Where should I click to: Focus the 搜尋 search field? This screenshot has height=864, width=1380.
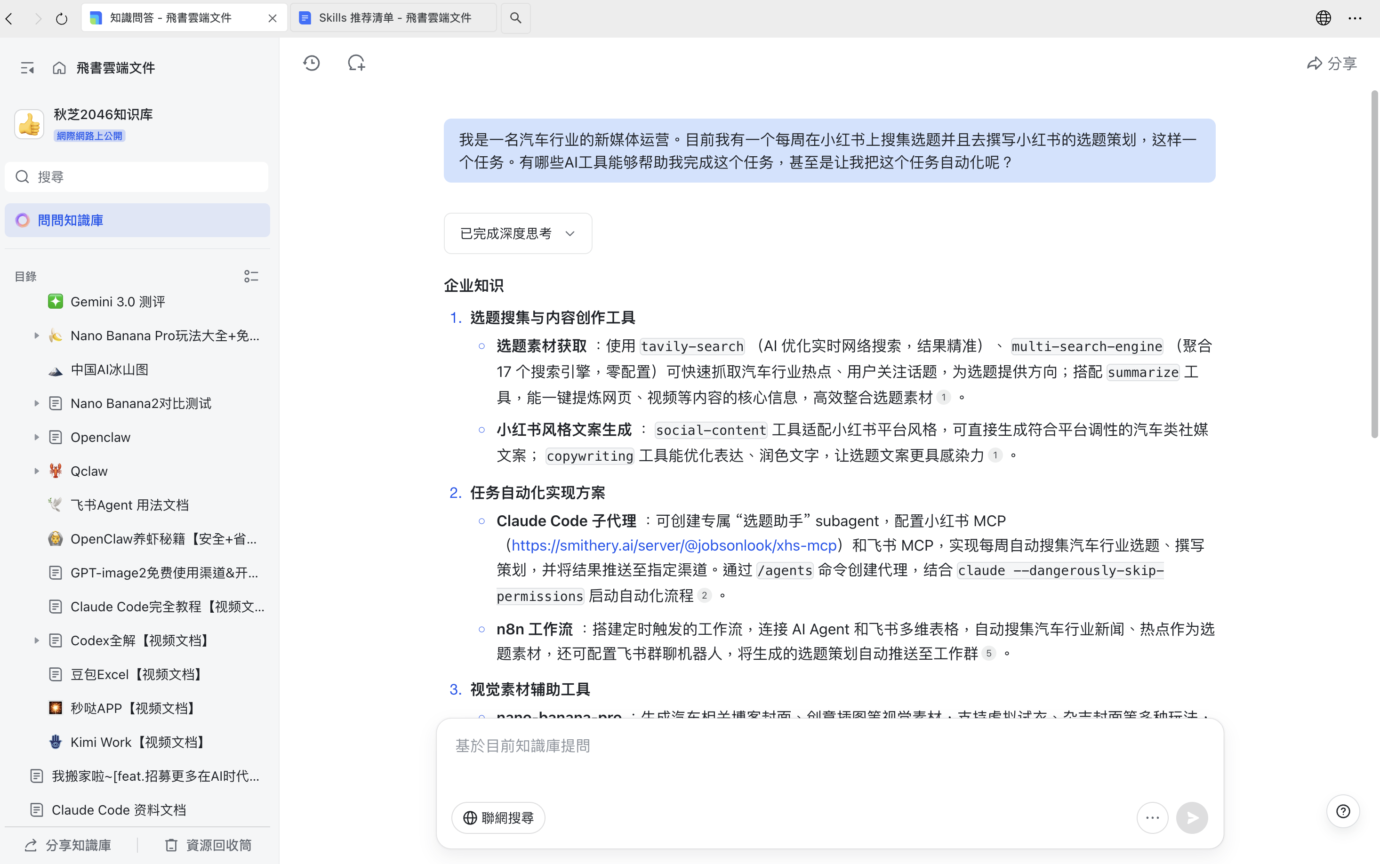tap(136, 176)
